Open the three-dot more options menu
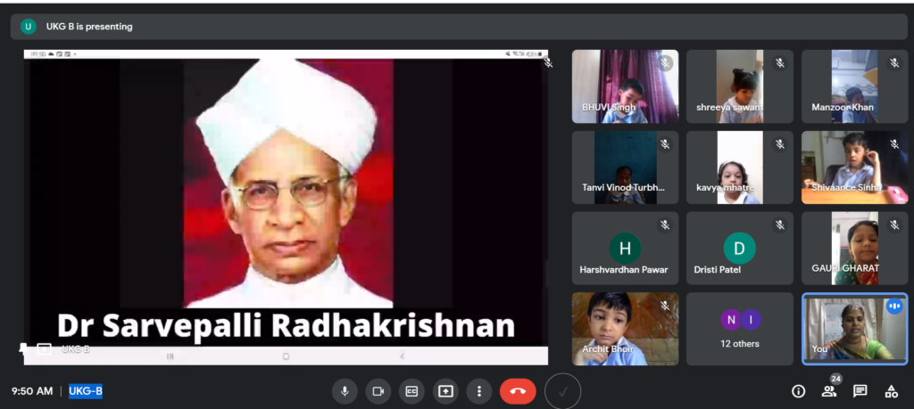The height and width of the screenshot is (409, 914). click(x=479, y=391)
